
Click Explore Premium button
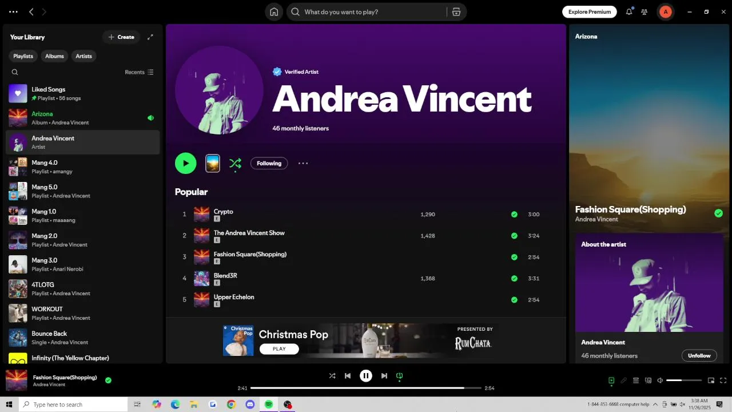click(590, 11)
